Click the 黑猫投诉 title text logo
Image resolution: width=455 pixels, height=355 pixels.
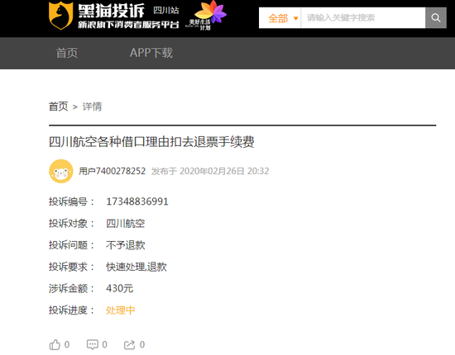112,11
